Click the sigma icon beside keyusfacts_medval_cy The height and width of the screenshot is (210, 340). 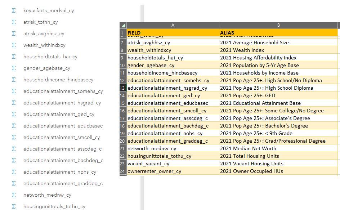click(13, 11)
